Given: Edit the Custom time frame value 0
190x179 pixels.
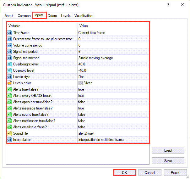Looking at the screenshot, I should [79, 39].
